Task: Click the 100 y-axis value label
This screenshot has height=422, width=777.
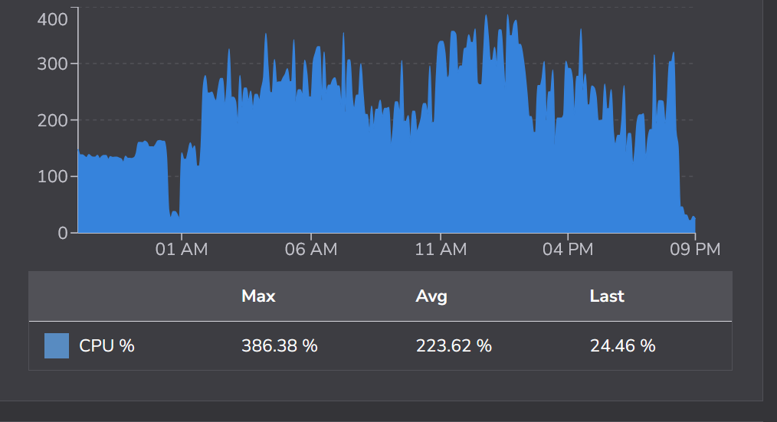Action: tap(53, 176)
